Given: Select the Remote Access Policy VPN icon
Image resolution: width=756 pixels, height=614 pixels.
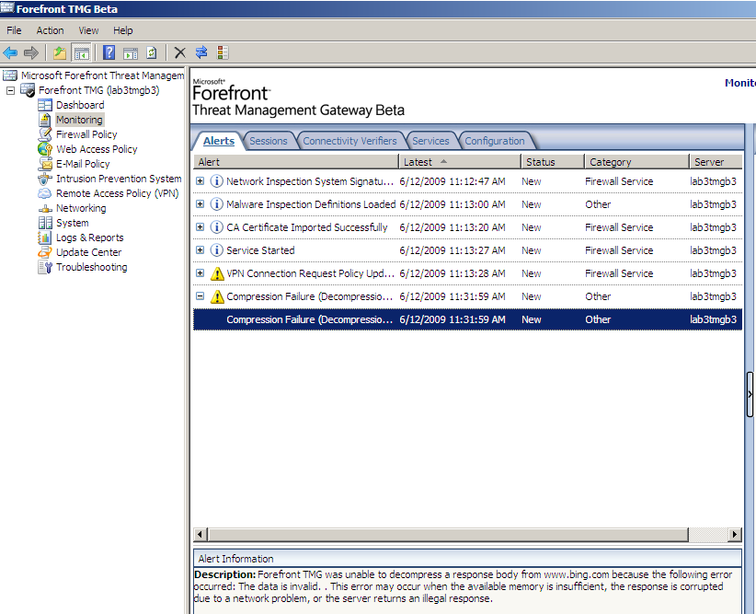Looking at the screenshot, I should tap(45, 193).
